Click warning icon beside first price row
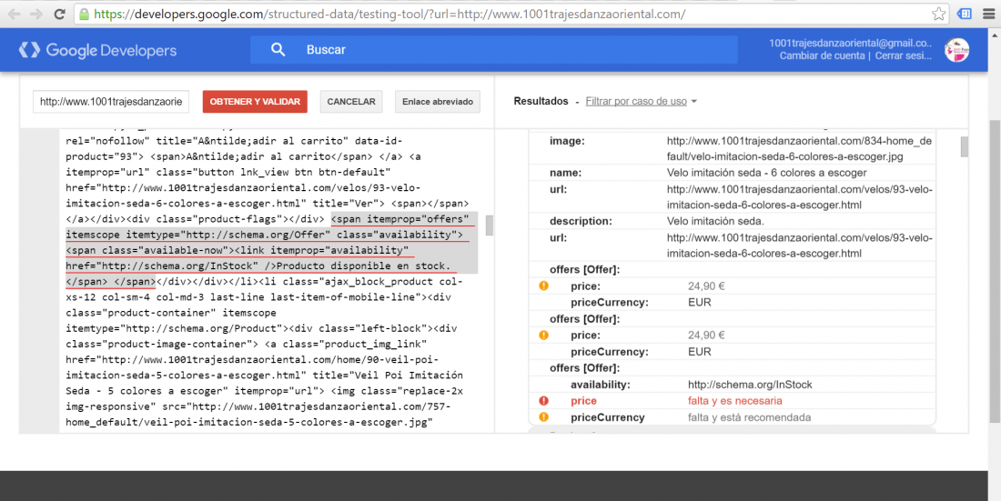1001x501 pixels. (543, 286)
